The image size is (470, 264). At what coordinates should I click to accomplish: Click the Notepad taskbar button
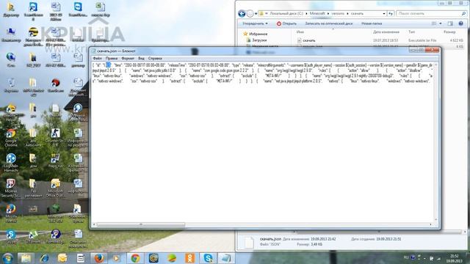click(226, 258)
